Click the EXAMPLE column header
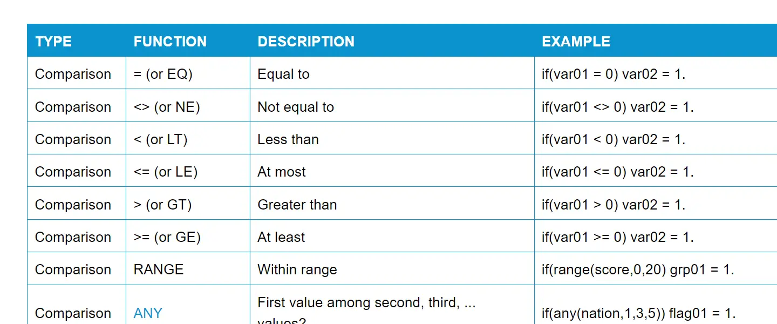This screenshot has height=324, width=777. [x=576, y=42]
